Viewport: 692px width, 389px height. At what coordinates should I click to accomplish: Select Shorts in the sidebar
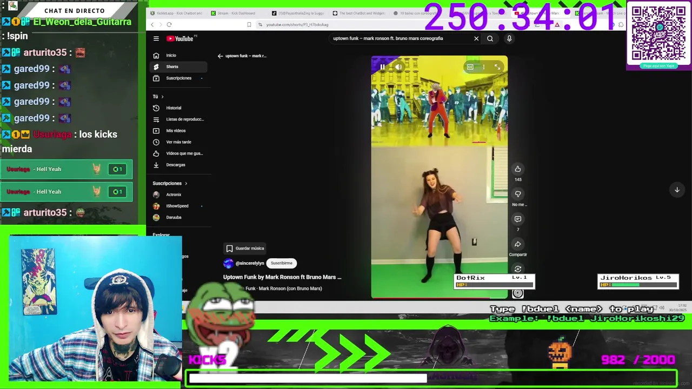tap(178, 66)
